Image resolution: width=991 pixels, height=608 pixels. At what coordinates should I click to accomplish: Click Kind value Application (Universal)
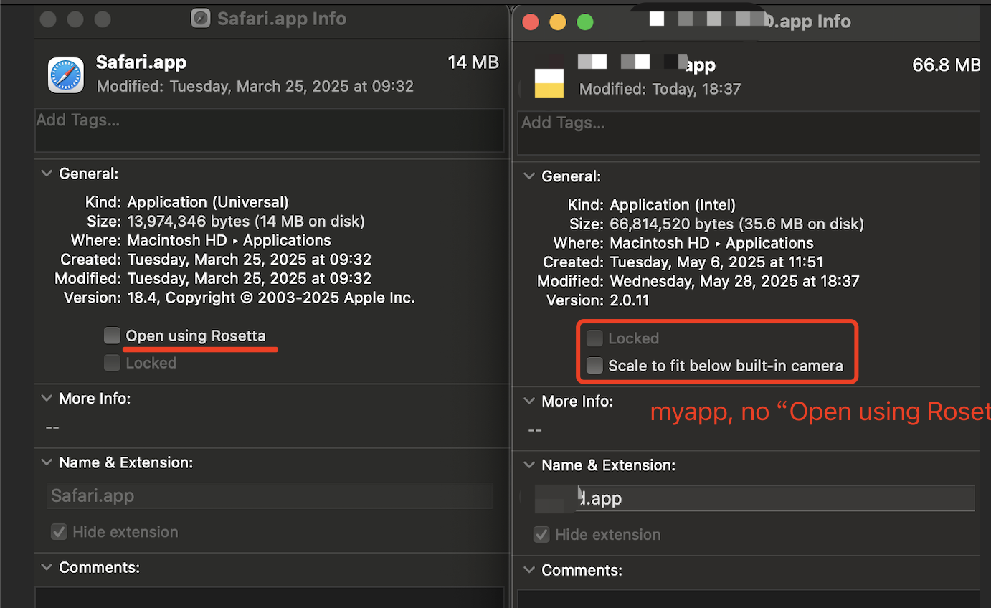click(208, 202)
